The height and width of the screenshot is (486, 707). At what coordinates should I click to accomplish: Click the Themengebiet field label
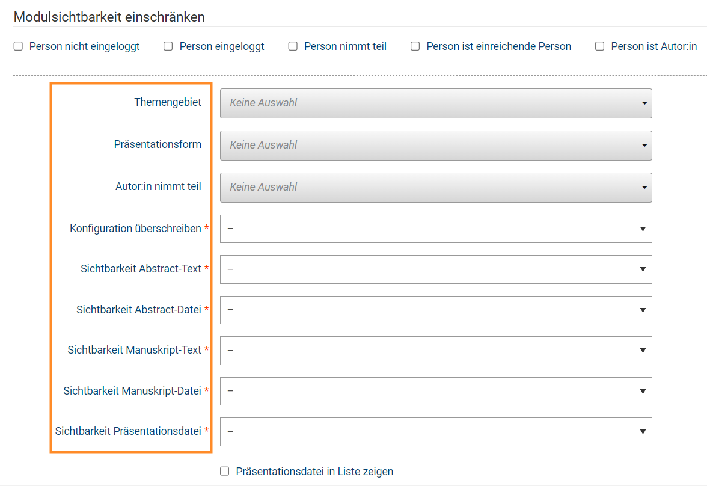168,102
